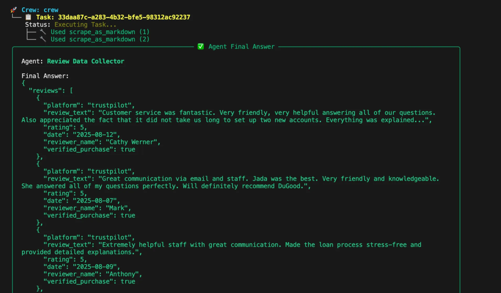Screen dimensions: 501x293
Task: Click the "Review Data Collector" agent name
Action: (x=86, y=61)
